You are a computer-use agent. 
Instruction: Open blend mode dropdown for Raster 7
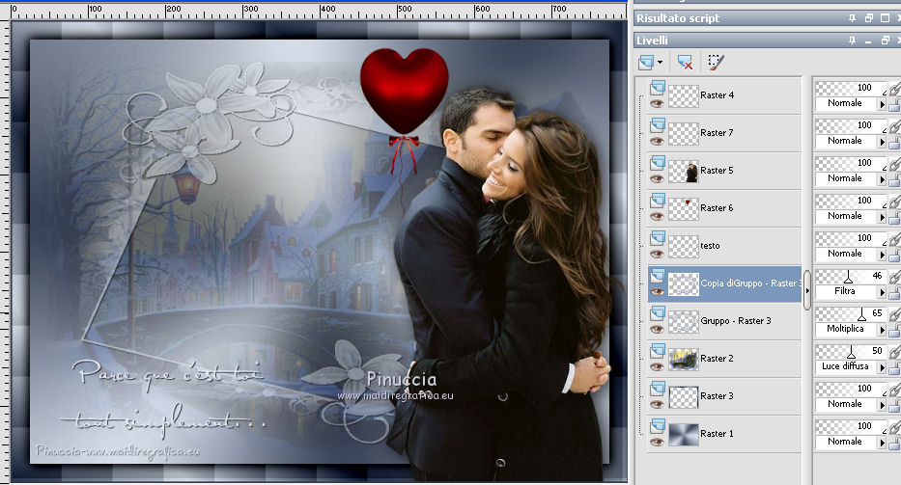pos(882,141)
